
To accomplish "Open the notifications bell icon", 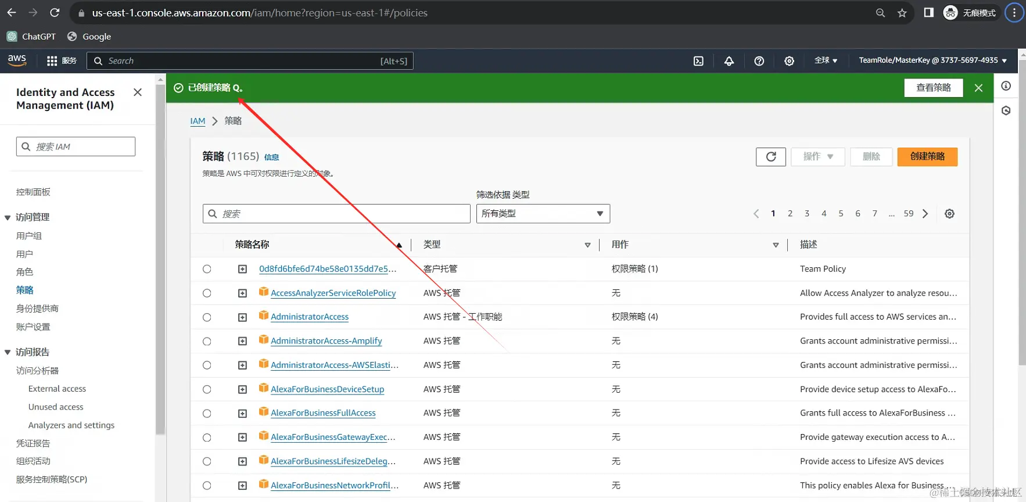I will (x=729, y=61).
